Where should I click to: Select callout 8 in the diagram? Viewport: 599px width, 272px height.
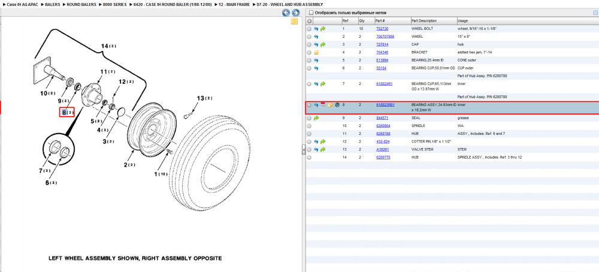tap(67, 112)
